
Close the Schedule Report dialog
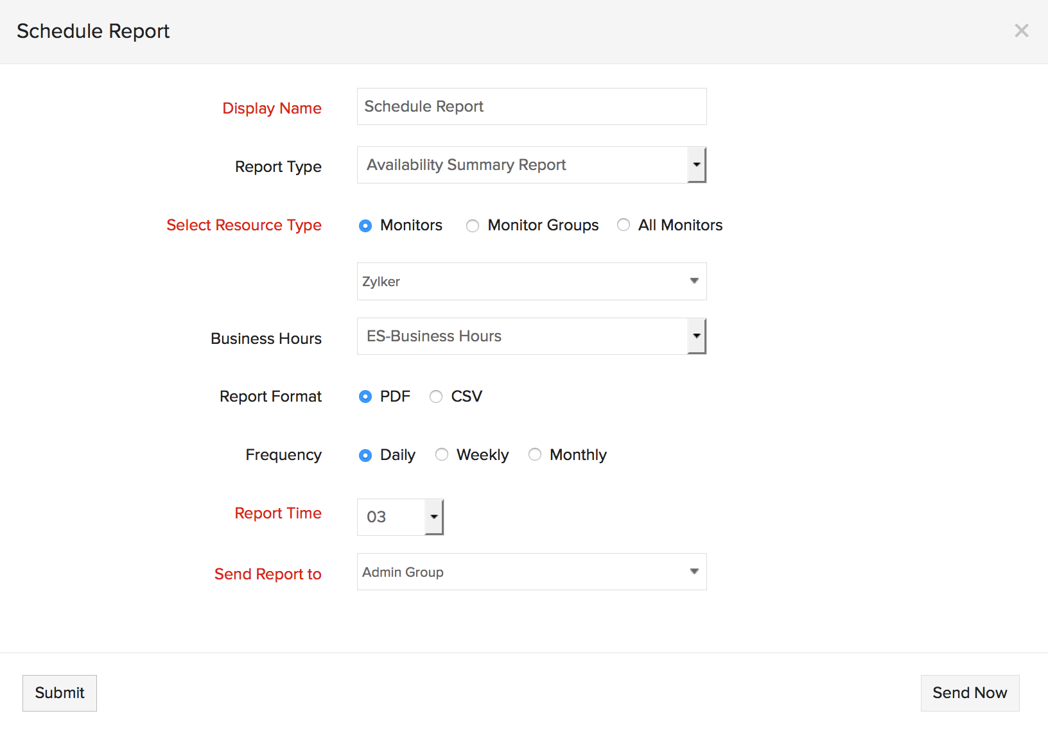(x=1021, y=31)
